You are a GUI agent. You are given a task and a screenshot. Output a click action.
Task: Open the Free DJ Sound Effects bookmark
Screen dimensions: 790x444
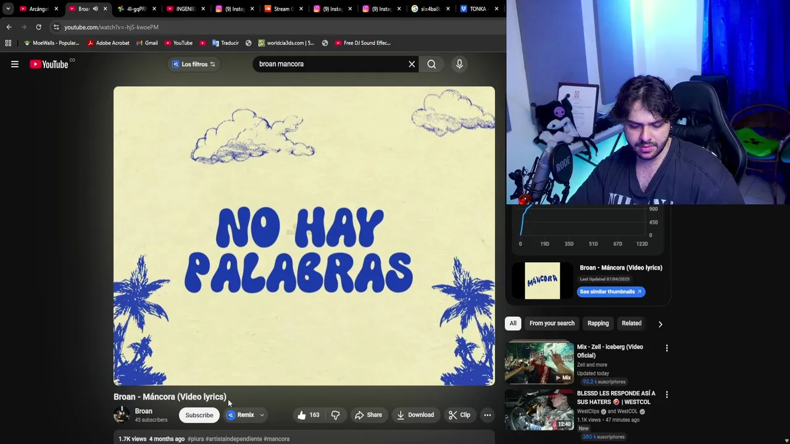(363, 43)
